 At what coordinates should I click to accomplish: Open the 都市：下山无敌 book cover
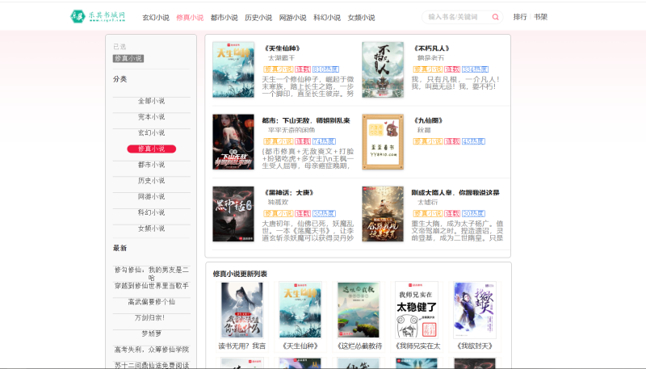pyautogui.click(x=233, y=141)
